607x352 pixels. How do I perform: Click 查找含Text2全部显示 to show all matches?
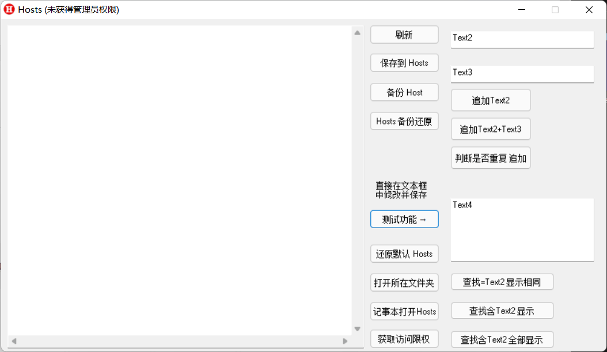pos(502,339)
